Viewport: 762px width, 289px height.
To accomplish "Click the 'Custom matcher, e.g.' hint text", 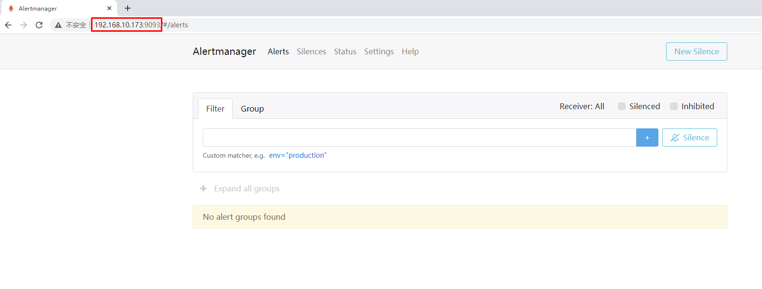I will click(x=234, y=155).
